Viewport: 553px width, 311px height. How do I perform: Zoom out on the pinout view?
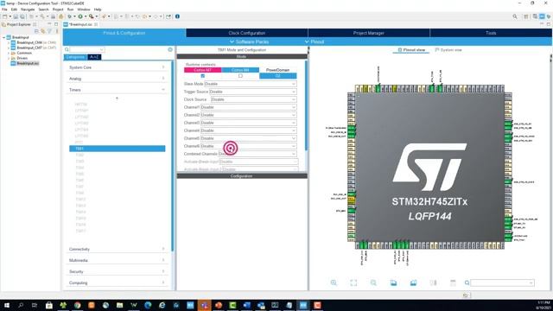point(373,282)
